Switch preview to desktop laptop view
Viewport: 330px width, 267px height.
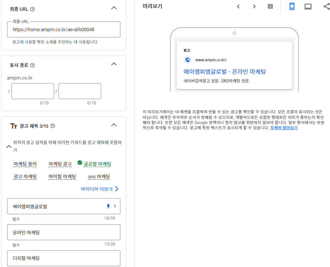point(308,7)
